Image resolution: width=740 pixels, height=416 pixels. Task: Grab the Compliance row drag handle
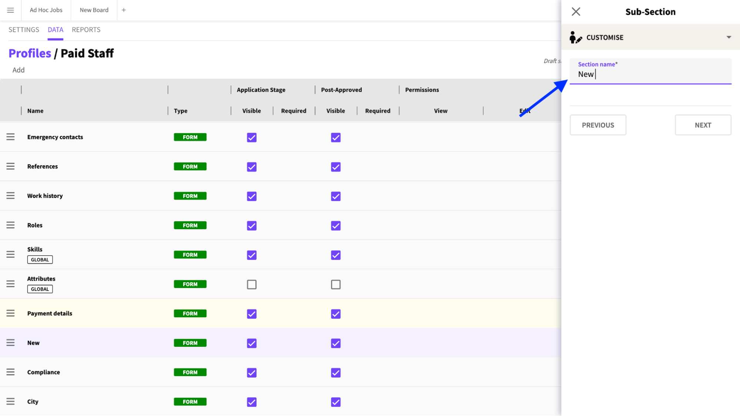(x=10, y=372)
